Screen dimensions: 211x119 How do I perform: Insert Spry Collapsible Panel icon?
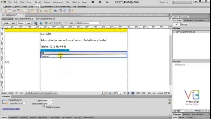coord(69,11)
